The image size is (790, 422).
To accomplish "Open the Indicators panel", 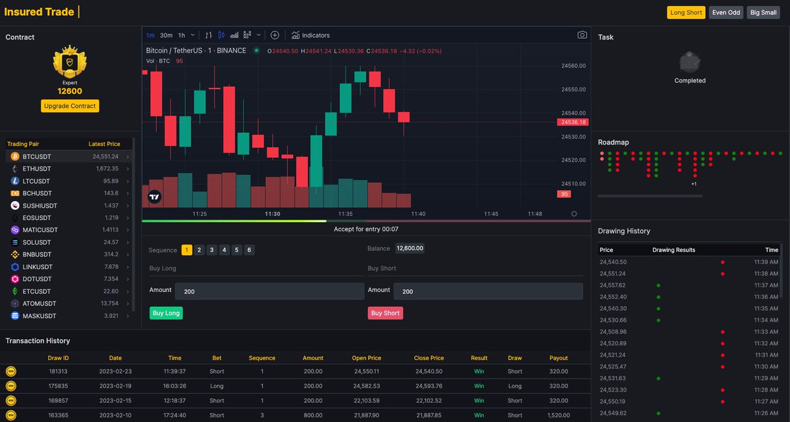I will (309, 35).
